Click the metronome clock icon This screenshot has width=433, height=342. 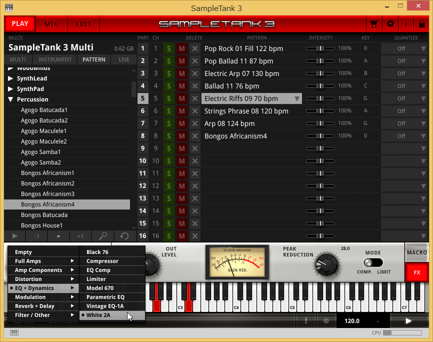pyautogui.click(x=326, y=320)
